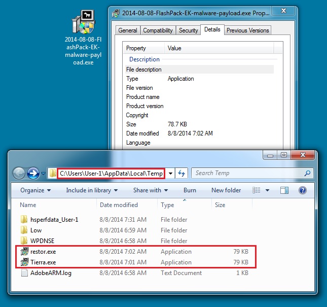Click the malware payload exe desktop icon

82,23
